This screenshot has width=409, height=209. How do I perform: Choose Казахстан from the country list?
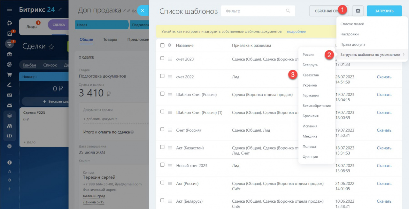pos(311,75)
